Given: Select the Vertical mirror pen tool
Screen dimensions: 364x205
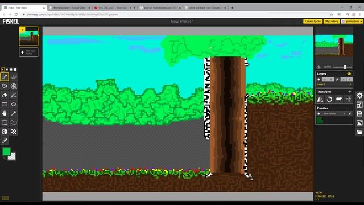Looking at the screenshot, I should click(14, 77).
